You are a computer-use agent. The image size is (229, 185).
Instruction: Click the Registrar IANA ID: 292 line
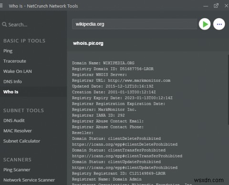(x=98, y=115)
